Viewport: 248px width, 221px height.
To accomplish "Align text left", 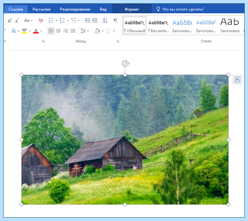I will 51,31.
